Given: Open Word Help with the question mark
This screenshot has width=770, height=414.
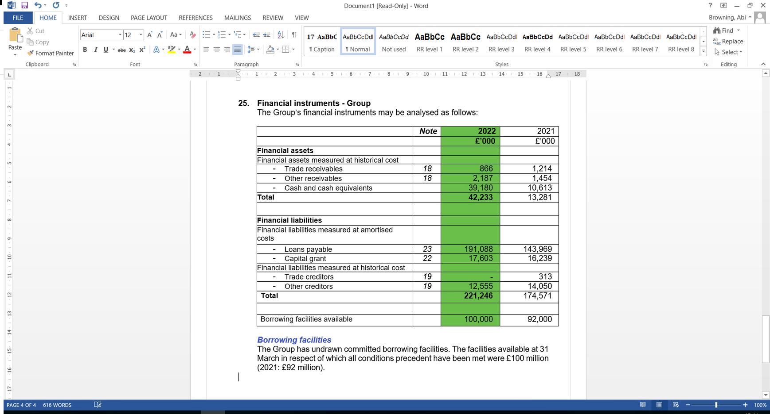Looking at the screenshot, I should (711, 5).
